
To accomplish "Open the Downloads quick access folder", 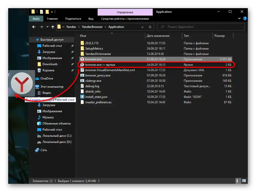I will [x=50, y=64].
